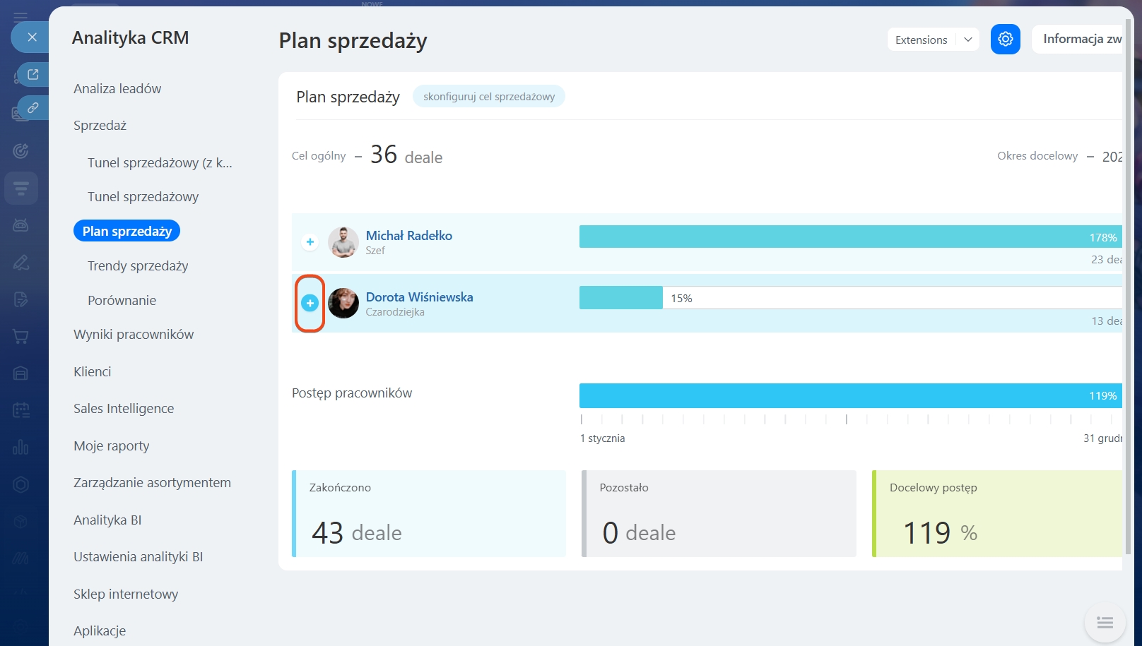Close the Analityka CRM slider panel
1142x646 pixels.
(32, 37)
